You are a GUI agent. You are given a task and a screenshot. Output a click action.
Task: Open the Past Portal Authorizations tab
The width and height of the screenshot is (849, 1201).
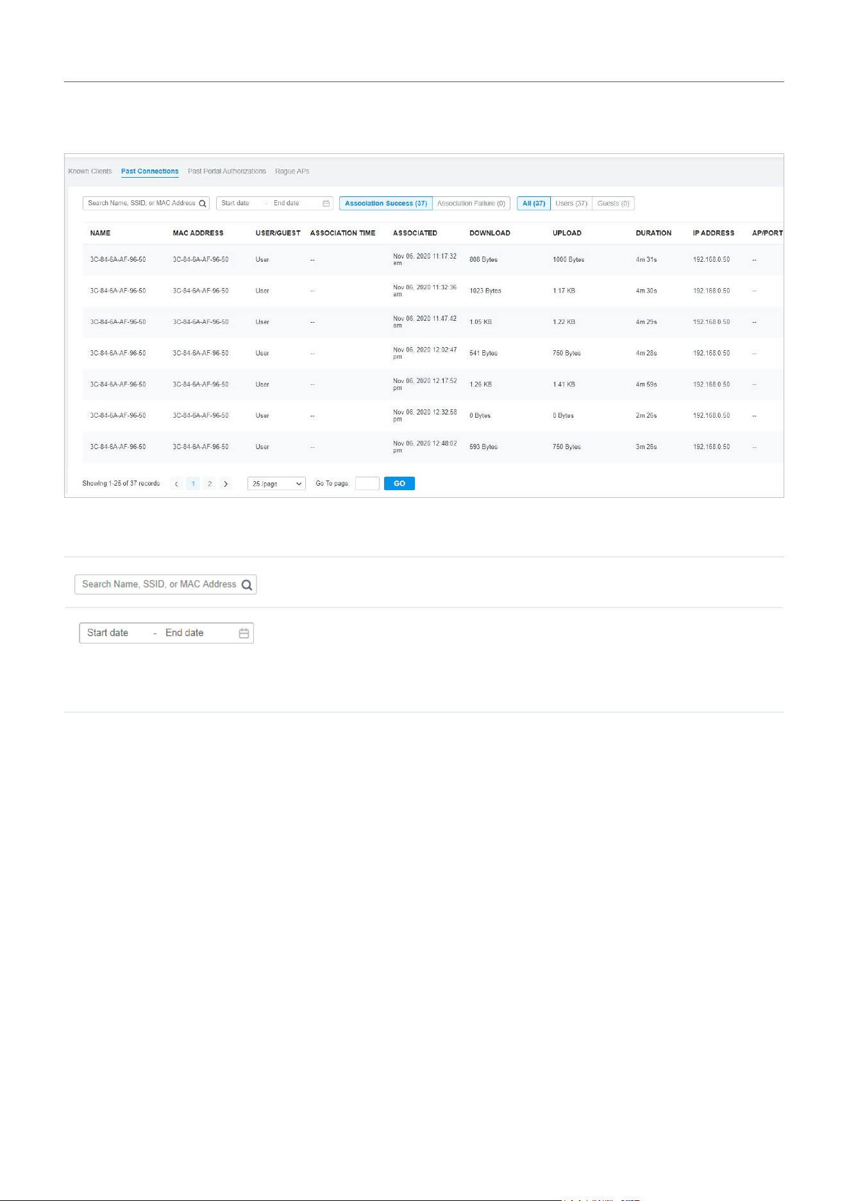coord(227,171)
